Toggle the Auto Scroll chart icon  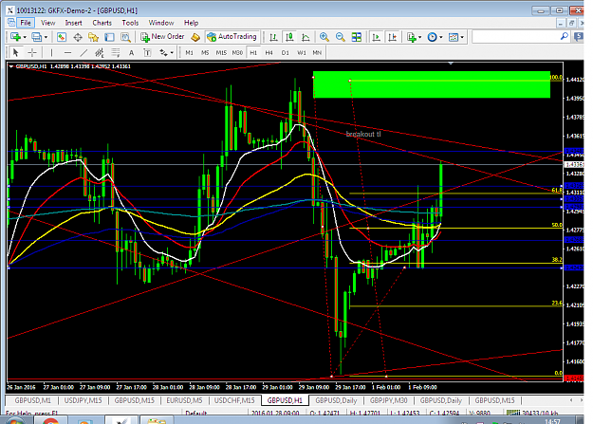click(x=376, y=37)
